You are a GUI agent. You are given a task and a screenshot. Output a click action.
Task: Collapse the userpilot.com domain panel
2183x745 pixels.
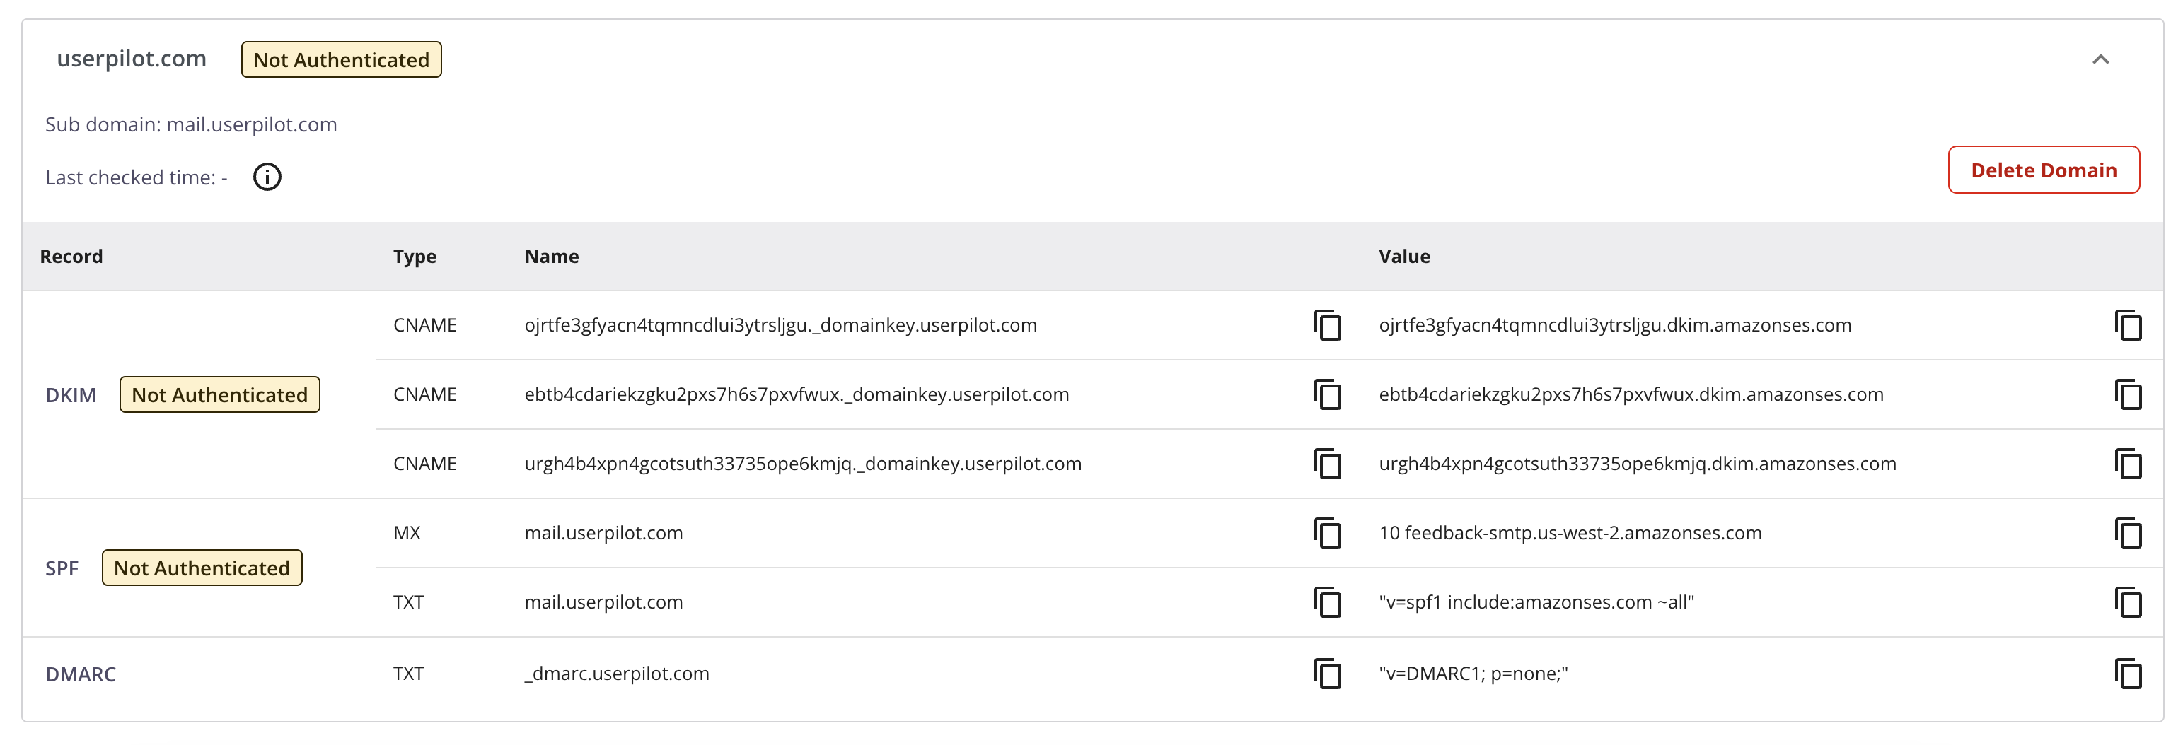(x=2100, y=59)
